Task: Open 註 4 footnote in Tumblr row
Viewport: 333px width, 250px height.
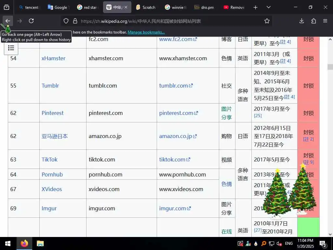Action: 289,97
